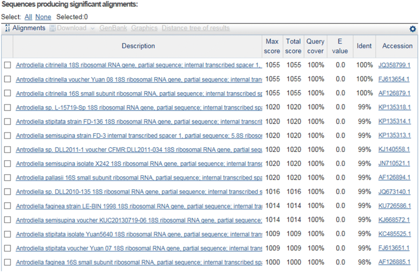Open accession AF126885.1
Image resolution: width=419 pixels, height=272 pixels.
coord(394,262)
